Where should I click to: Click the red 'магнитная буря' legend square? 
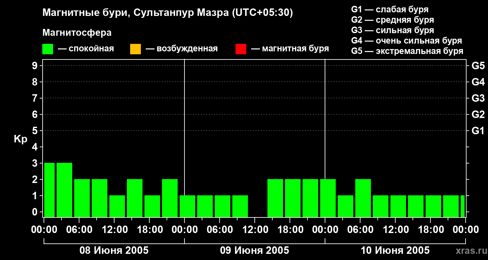[241, 49]
